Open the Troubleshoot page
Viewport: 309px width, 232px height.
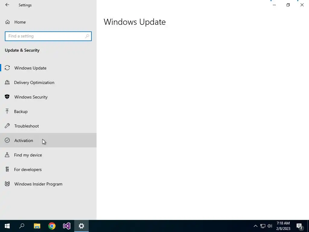click(48, 126)
